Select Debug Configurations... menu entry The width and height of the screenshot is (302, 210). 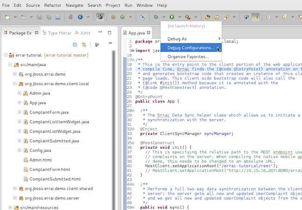[191, 47]
